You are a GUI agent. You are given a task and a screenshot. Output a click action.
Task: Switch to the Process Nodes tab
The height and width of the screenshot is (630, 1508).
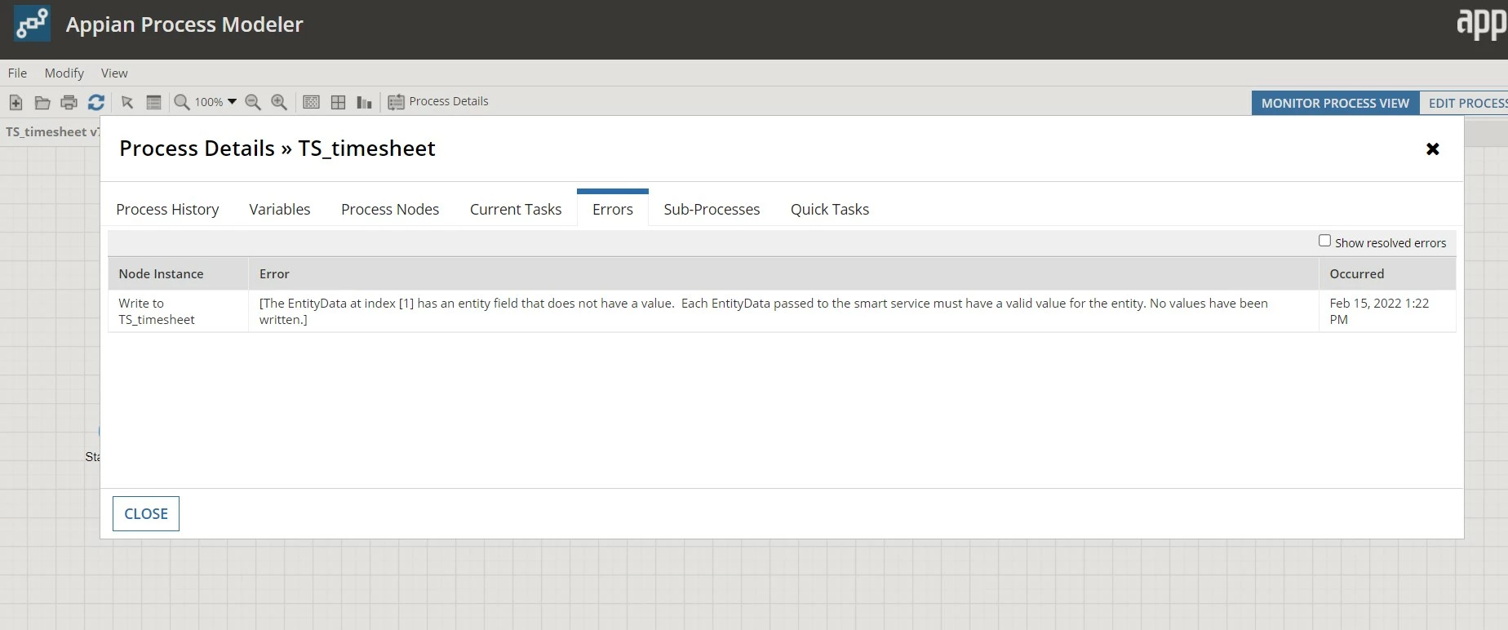[x=390, y=209]
